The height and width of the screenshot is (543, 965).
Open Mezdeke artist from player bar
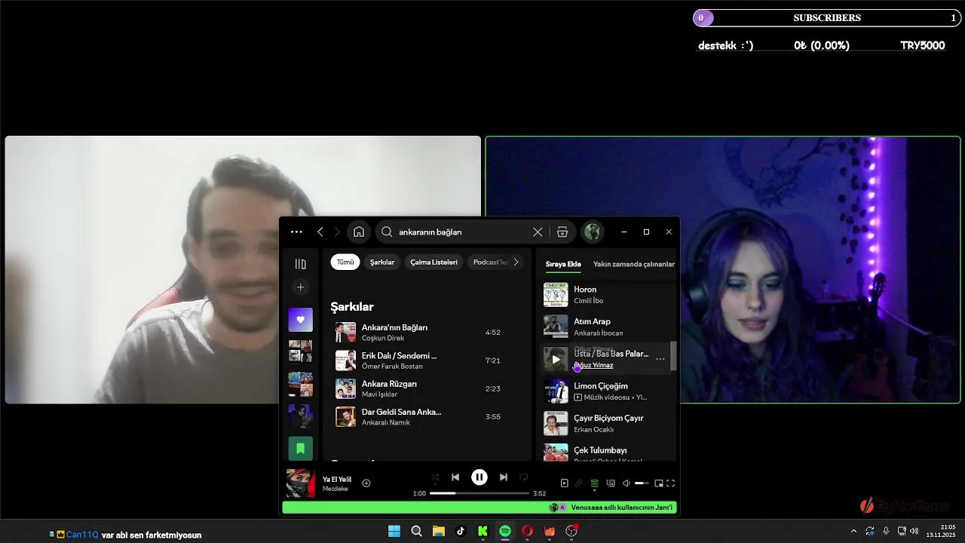point(335,489)
